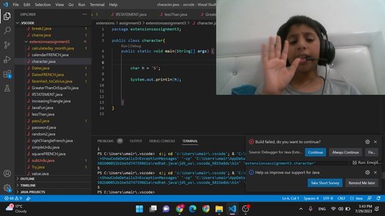The width and height of the screenshot is (385, 216).
Task: Click the notifications bell in status bar
Action: click(378, 199)
